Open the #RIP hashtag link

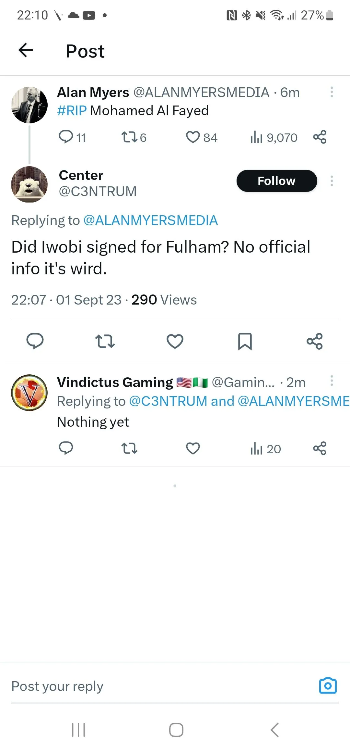(72, 111)
